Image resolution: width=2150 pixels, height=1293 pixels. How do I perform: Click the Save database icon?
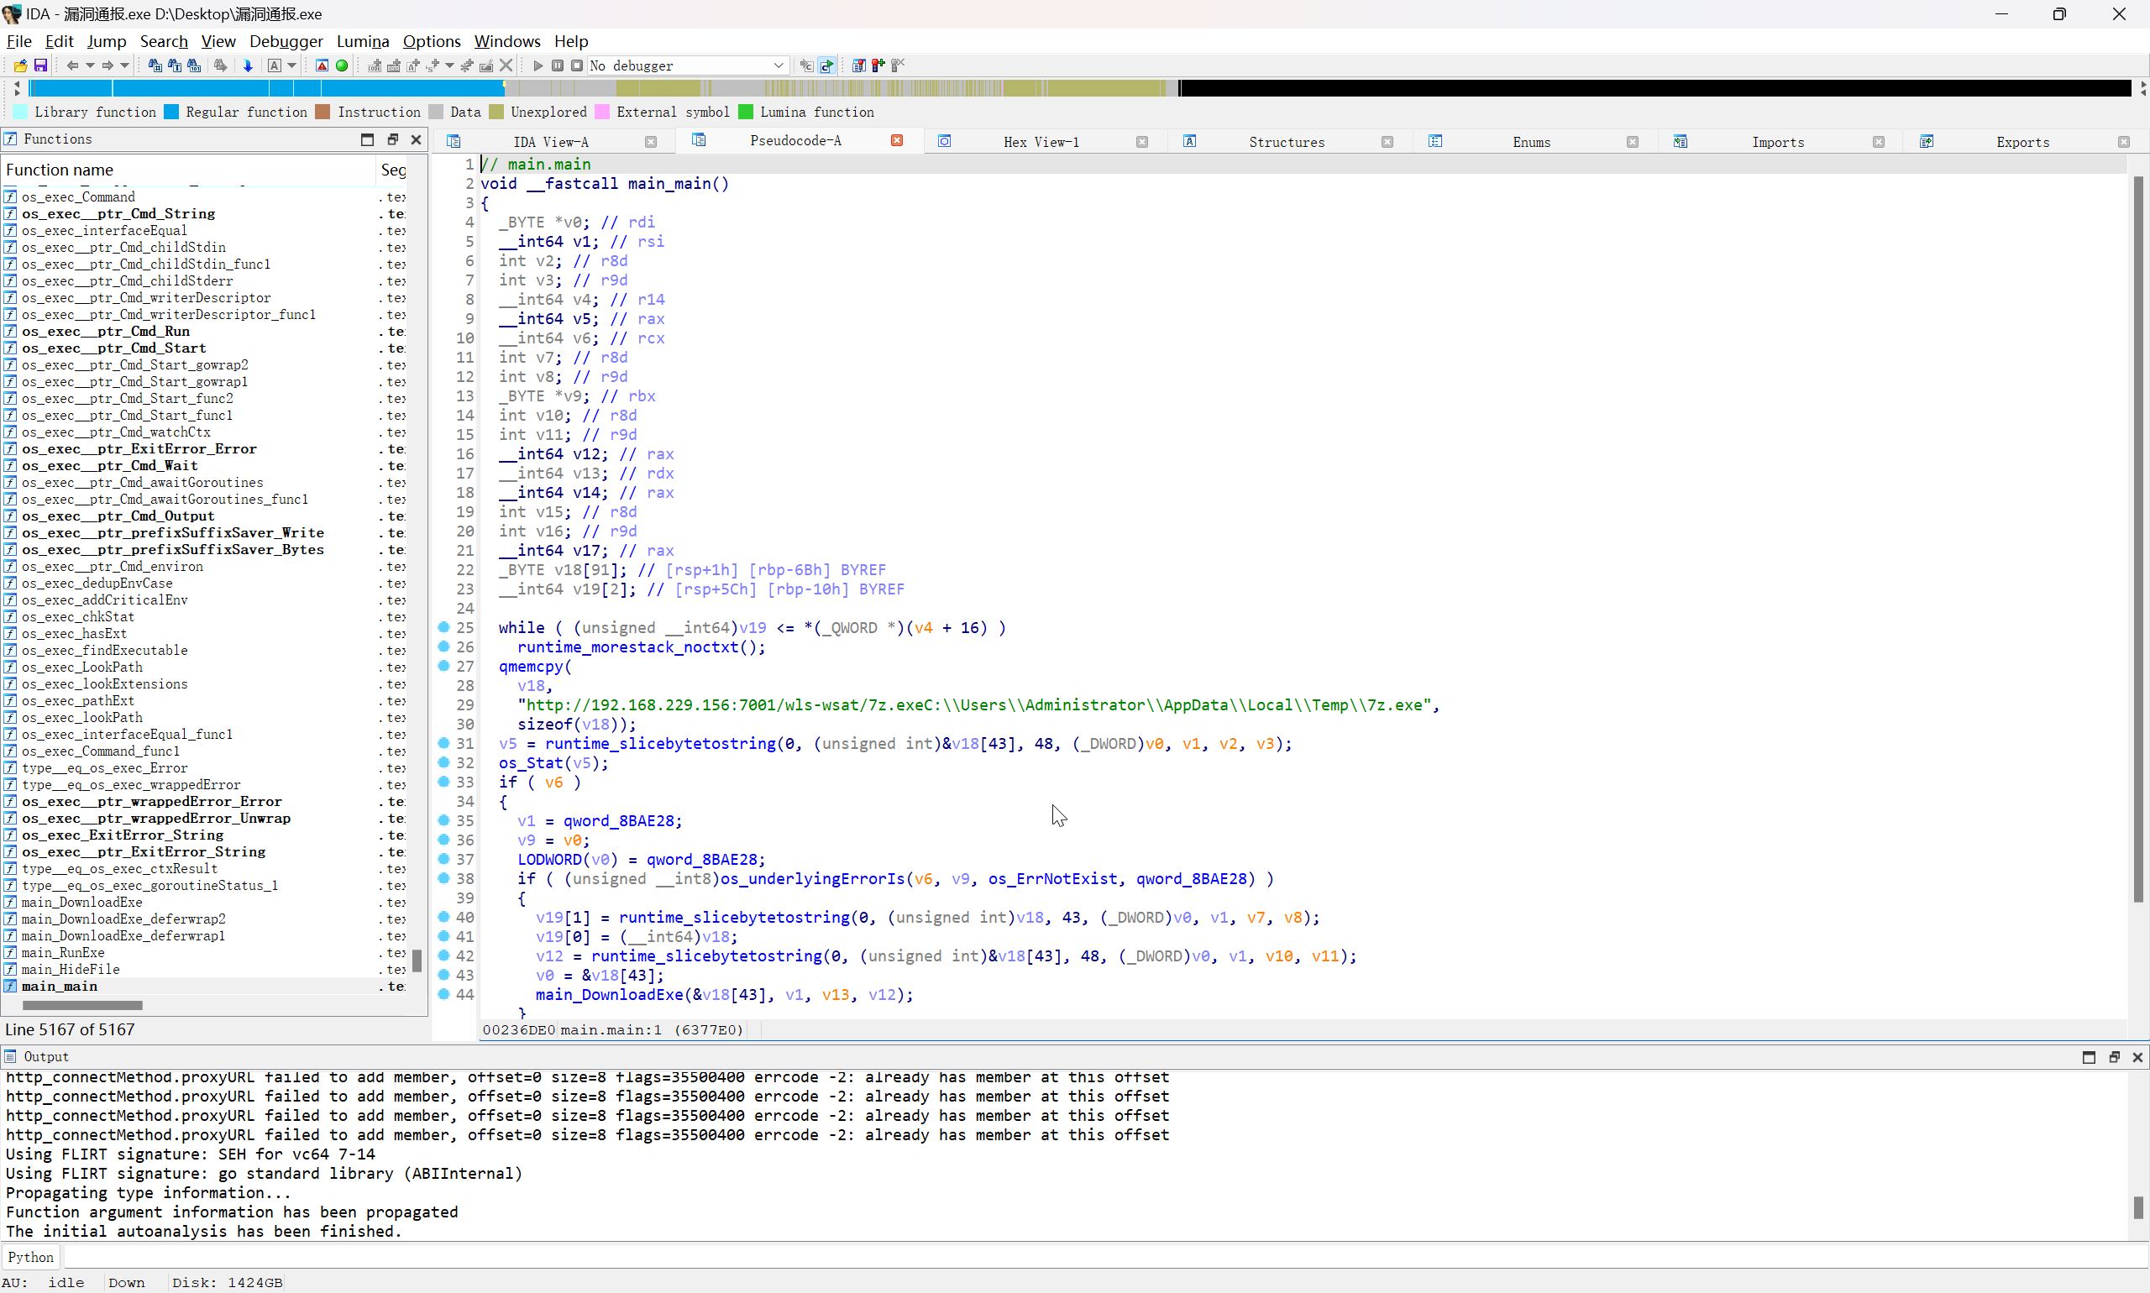(x=40, y=65)
